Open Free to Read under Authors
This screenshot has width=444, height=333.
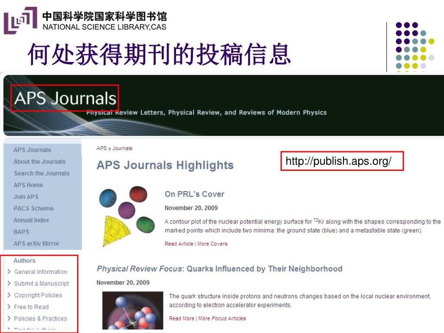(31, 307)
